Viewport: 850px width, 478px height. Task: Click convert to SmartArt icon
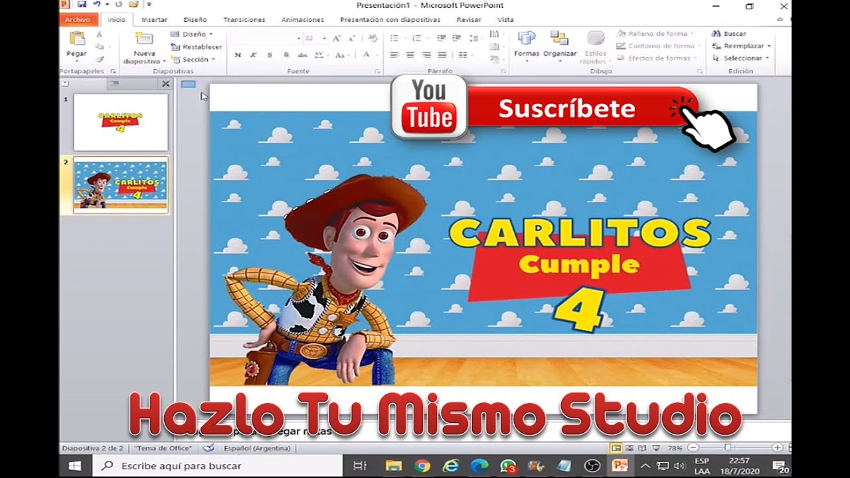tap(495, 59)
